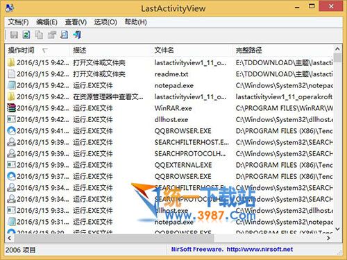This screenshot has width=347, height=260.
Task: Select the WinRAR.exe row icon
Action: tap(11, 108)
